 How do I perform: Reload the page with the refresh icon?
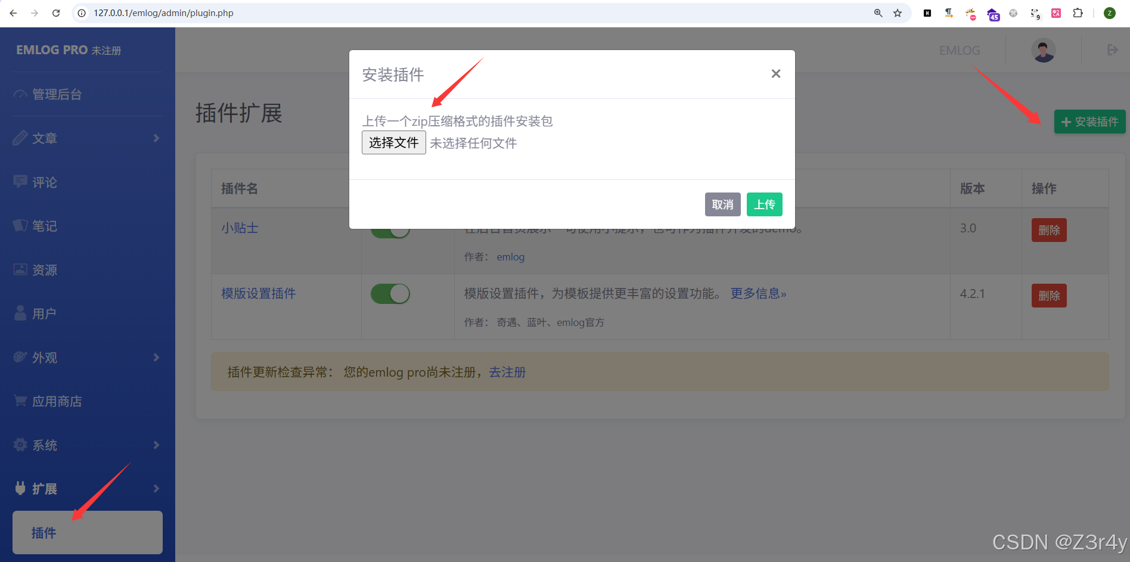tap(56, 13)
